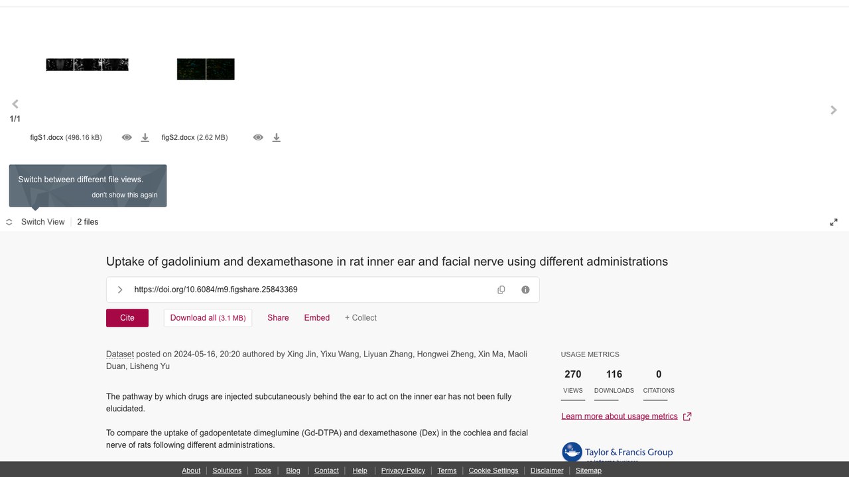849x477 pixels.
Task: Enter fullscreen with the expand icon
Action: pos(834,222)
